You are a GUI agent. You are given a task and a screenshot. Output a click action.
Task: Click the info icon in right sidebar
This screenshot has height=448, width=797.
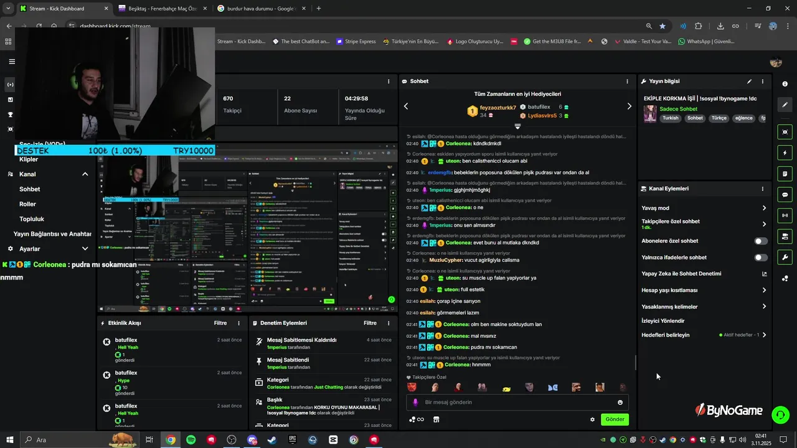pos(785,84)
